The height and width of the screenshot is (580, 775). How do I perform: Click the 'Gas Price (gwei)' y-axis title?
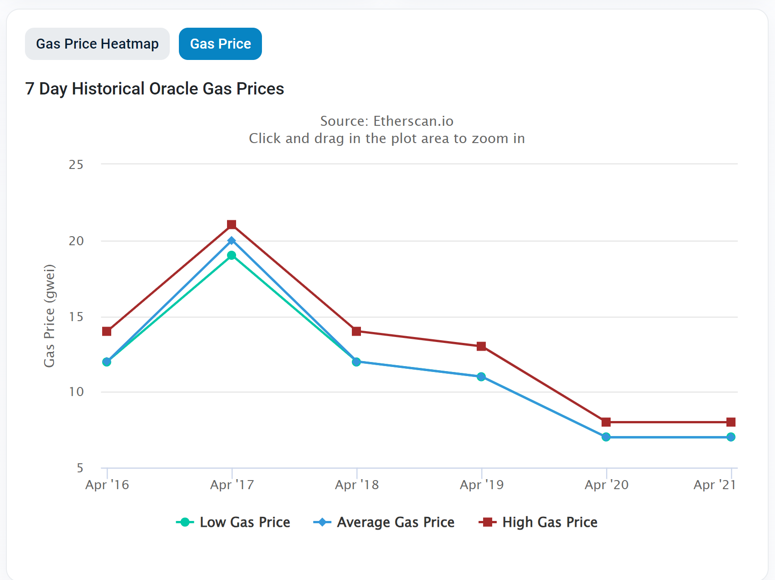(49, 316)
